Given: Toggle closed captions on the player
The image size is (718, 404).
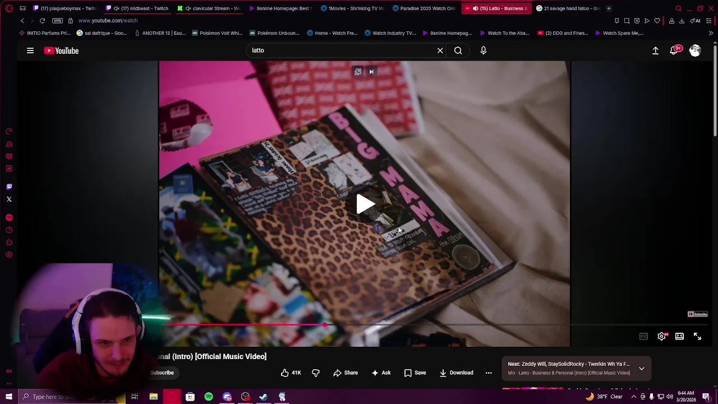Looking at the screenshot, I should (x=643, y=337).
